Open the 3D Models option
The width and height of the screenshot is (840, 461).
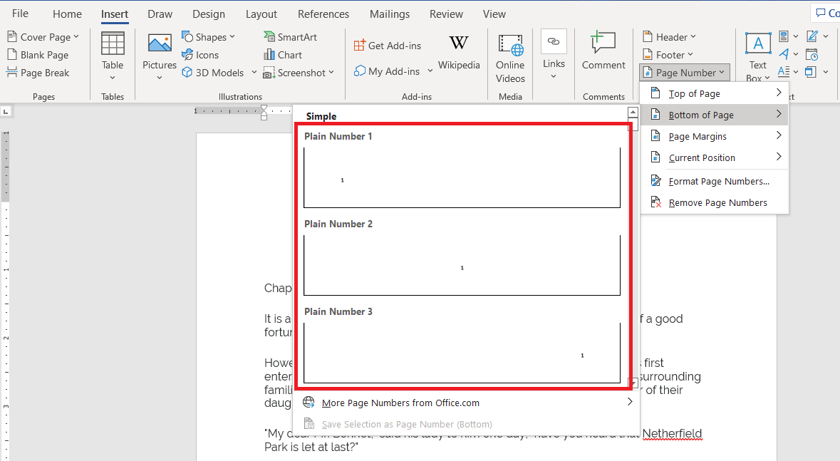point(213,73)
